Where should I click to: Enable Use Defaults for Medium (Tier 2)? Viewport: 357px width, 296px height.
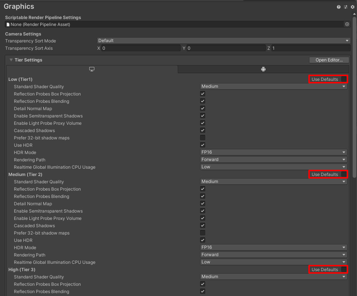344,174
